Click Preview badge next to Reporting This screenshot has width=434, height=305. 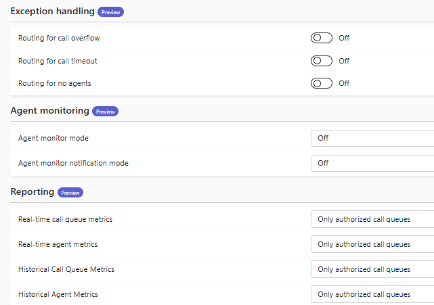[70, 193]
